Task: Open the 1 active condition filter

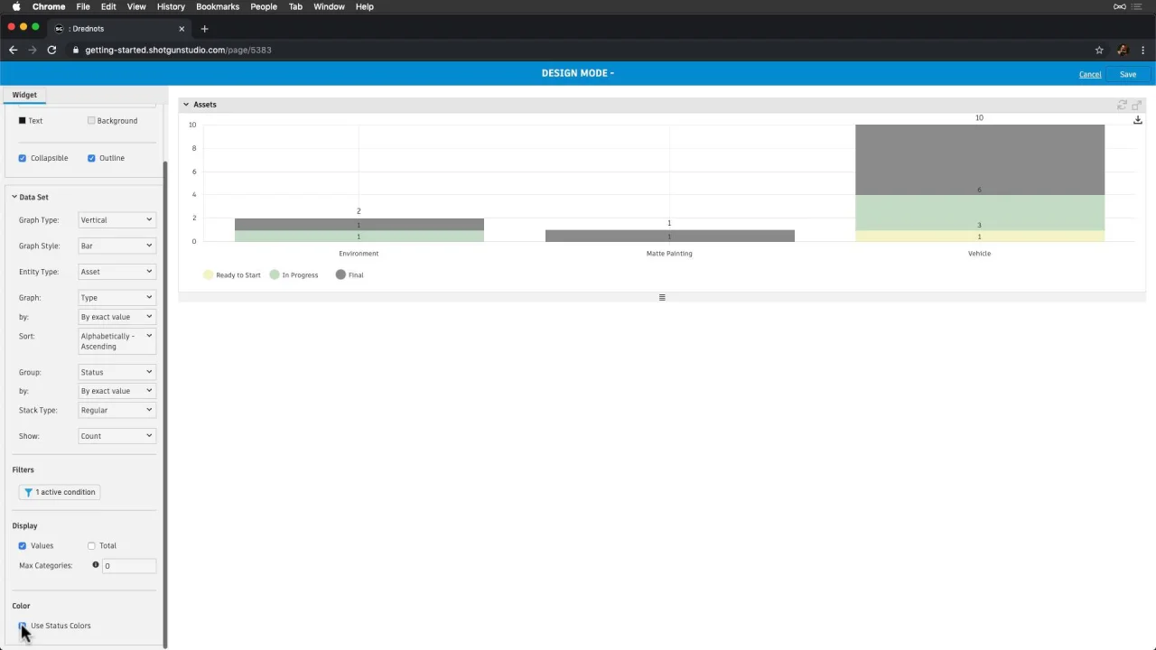Action: tap(60, 492)
